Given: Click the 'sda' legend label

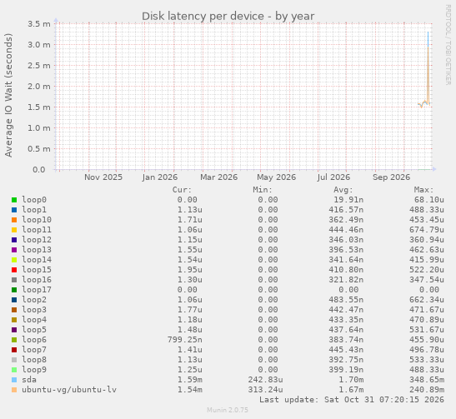Looking at the screenshot, I should coord(29,380).
